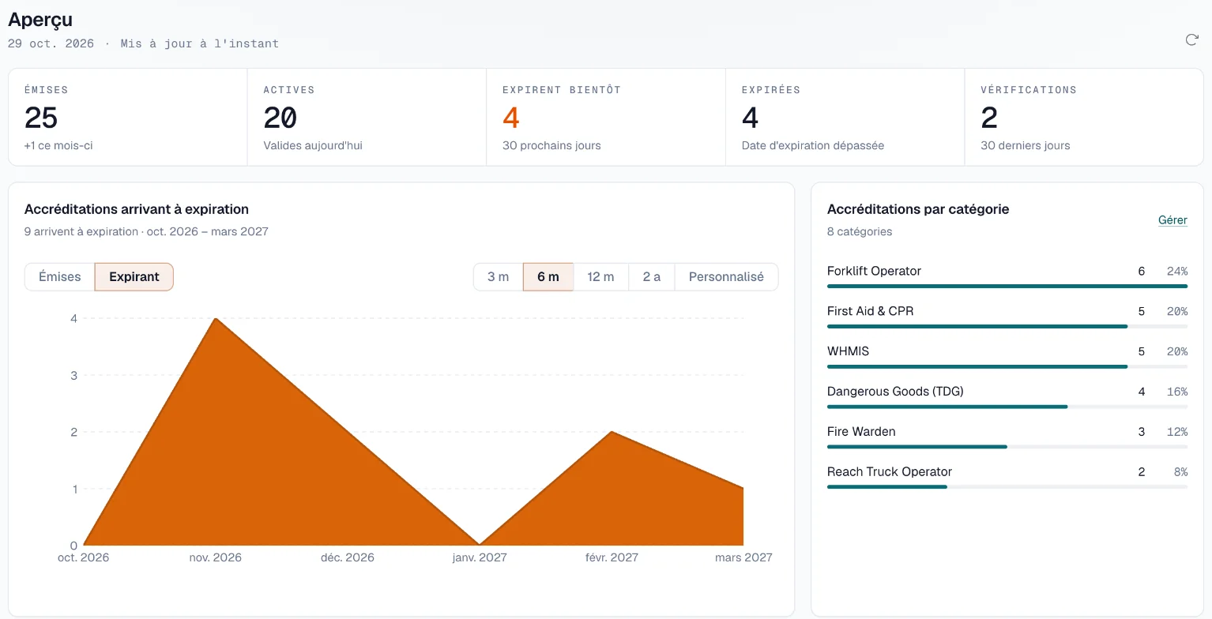Screen dimensions: 1212x619
Task: Select the Expirant chart toggle
Action: click(134, 277)
